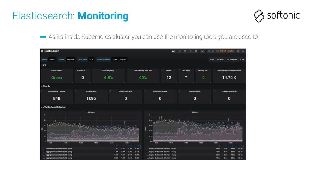Open dashboard settings gear
Viewport: 311px width, 175px height.
point(196,51)
